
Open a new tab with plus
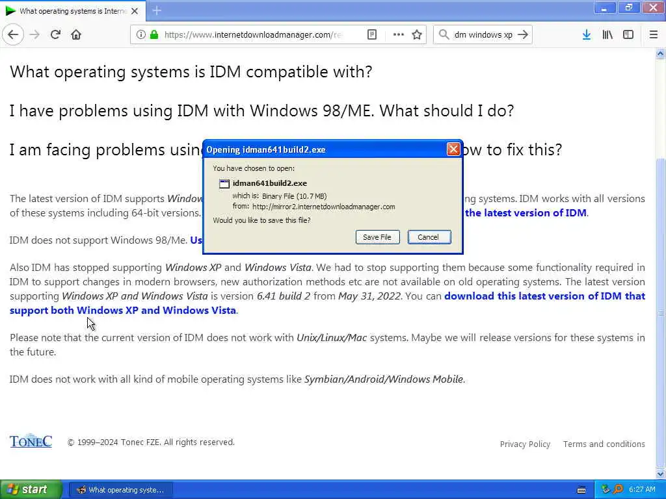click(x=157, y=10)
